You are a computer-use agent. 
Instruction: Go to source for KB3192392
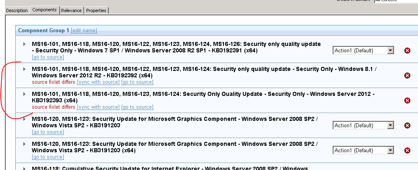(x=137, y=82)
